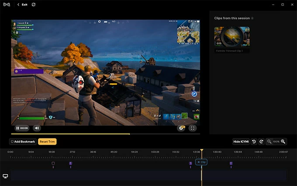
Task: Enter fullscreen video mode
Action: point(193,128)
